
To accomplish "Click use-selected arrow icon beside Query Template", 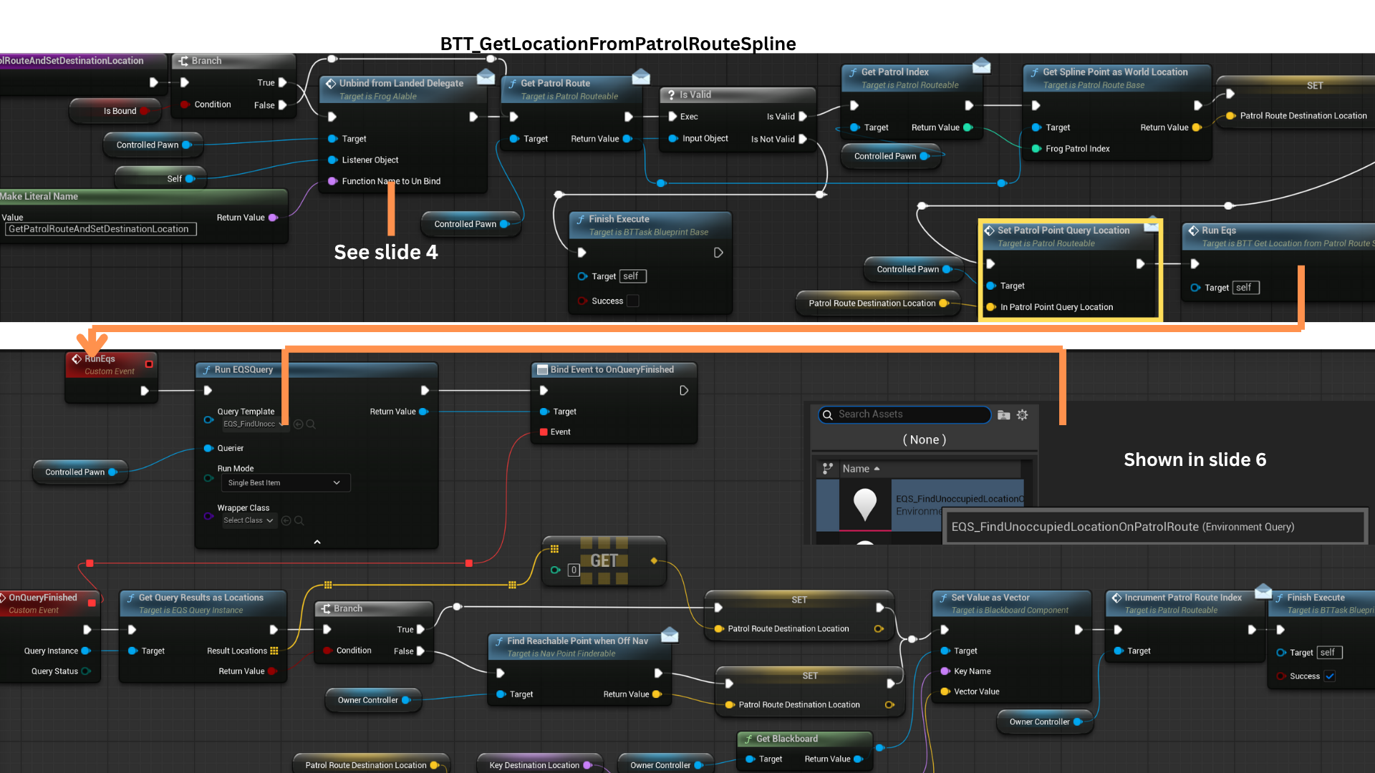I will click(298, 424).
